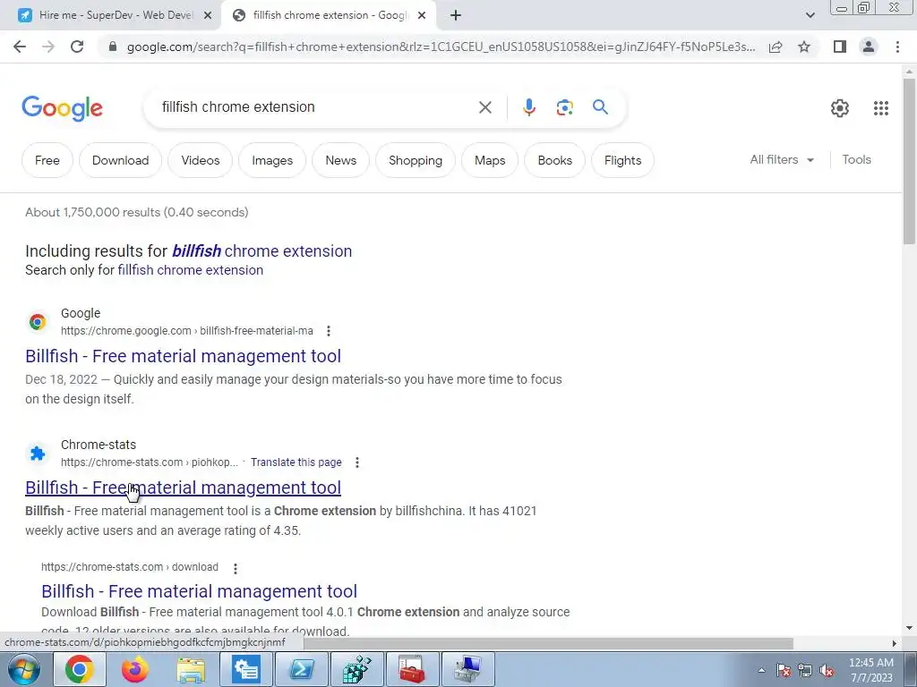Click the vertical scrollbar thumb
The image size is (917, 687).
click(909, 160)
